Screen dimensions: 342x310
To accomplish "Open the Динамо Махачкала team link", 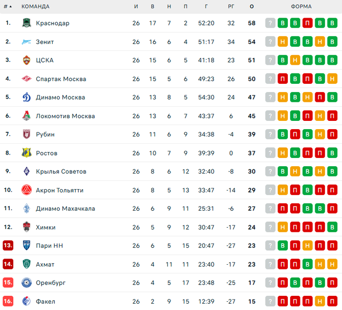I will 65,209.
